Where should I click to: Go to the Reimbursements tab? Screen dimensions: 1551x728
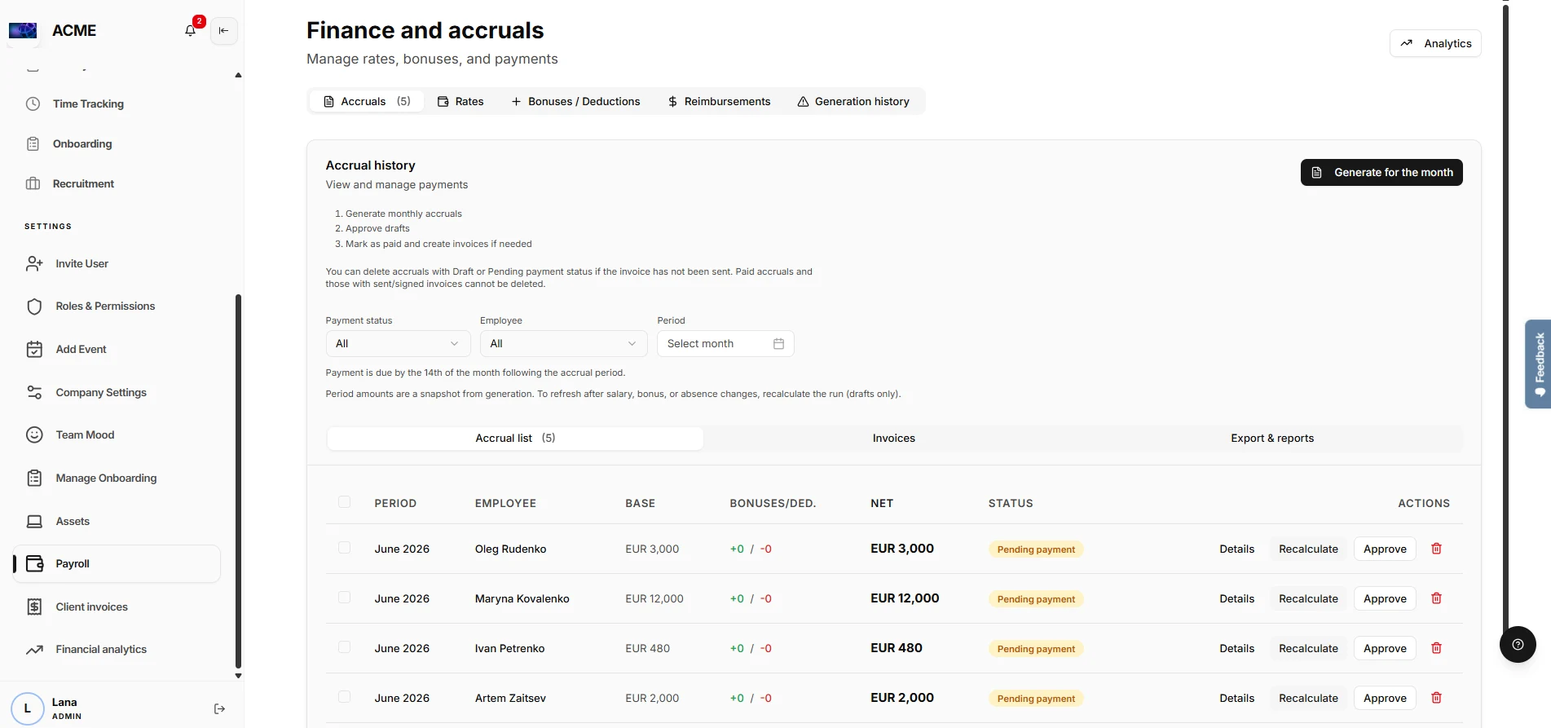pyautogui.click(x=719, y=101)
